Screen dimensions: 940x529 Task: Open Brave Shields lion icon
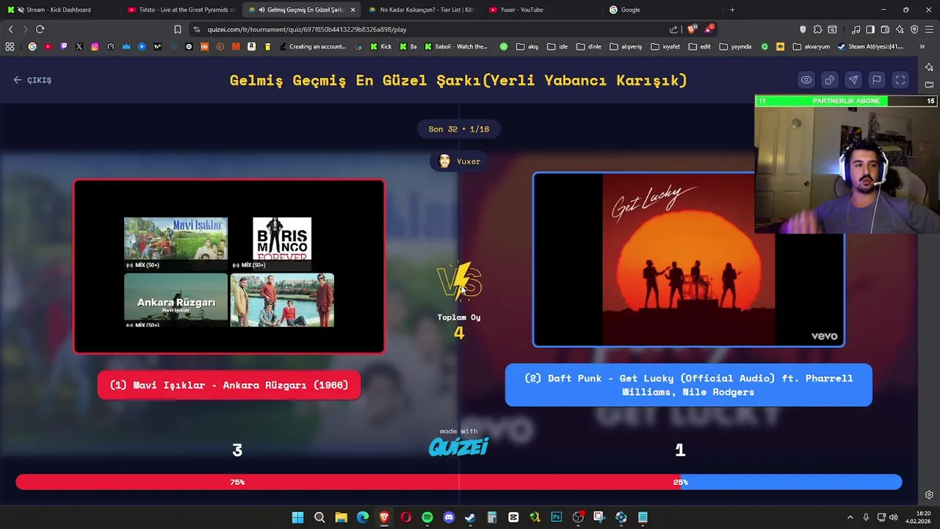pyautogui.click(x=692, y=29)
